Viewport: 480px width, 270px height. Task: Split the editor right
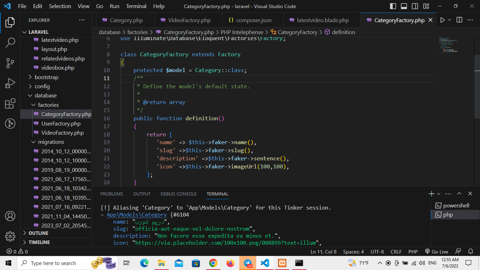459,20
